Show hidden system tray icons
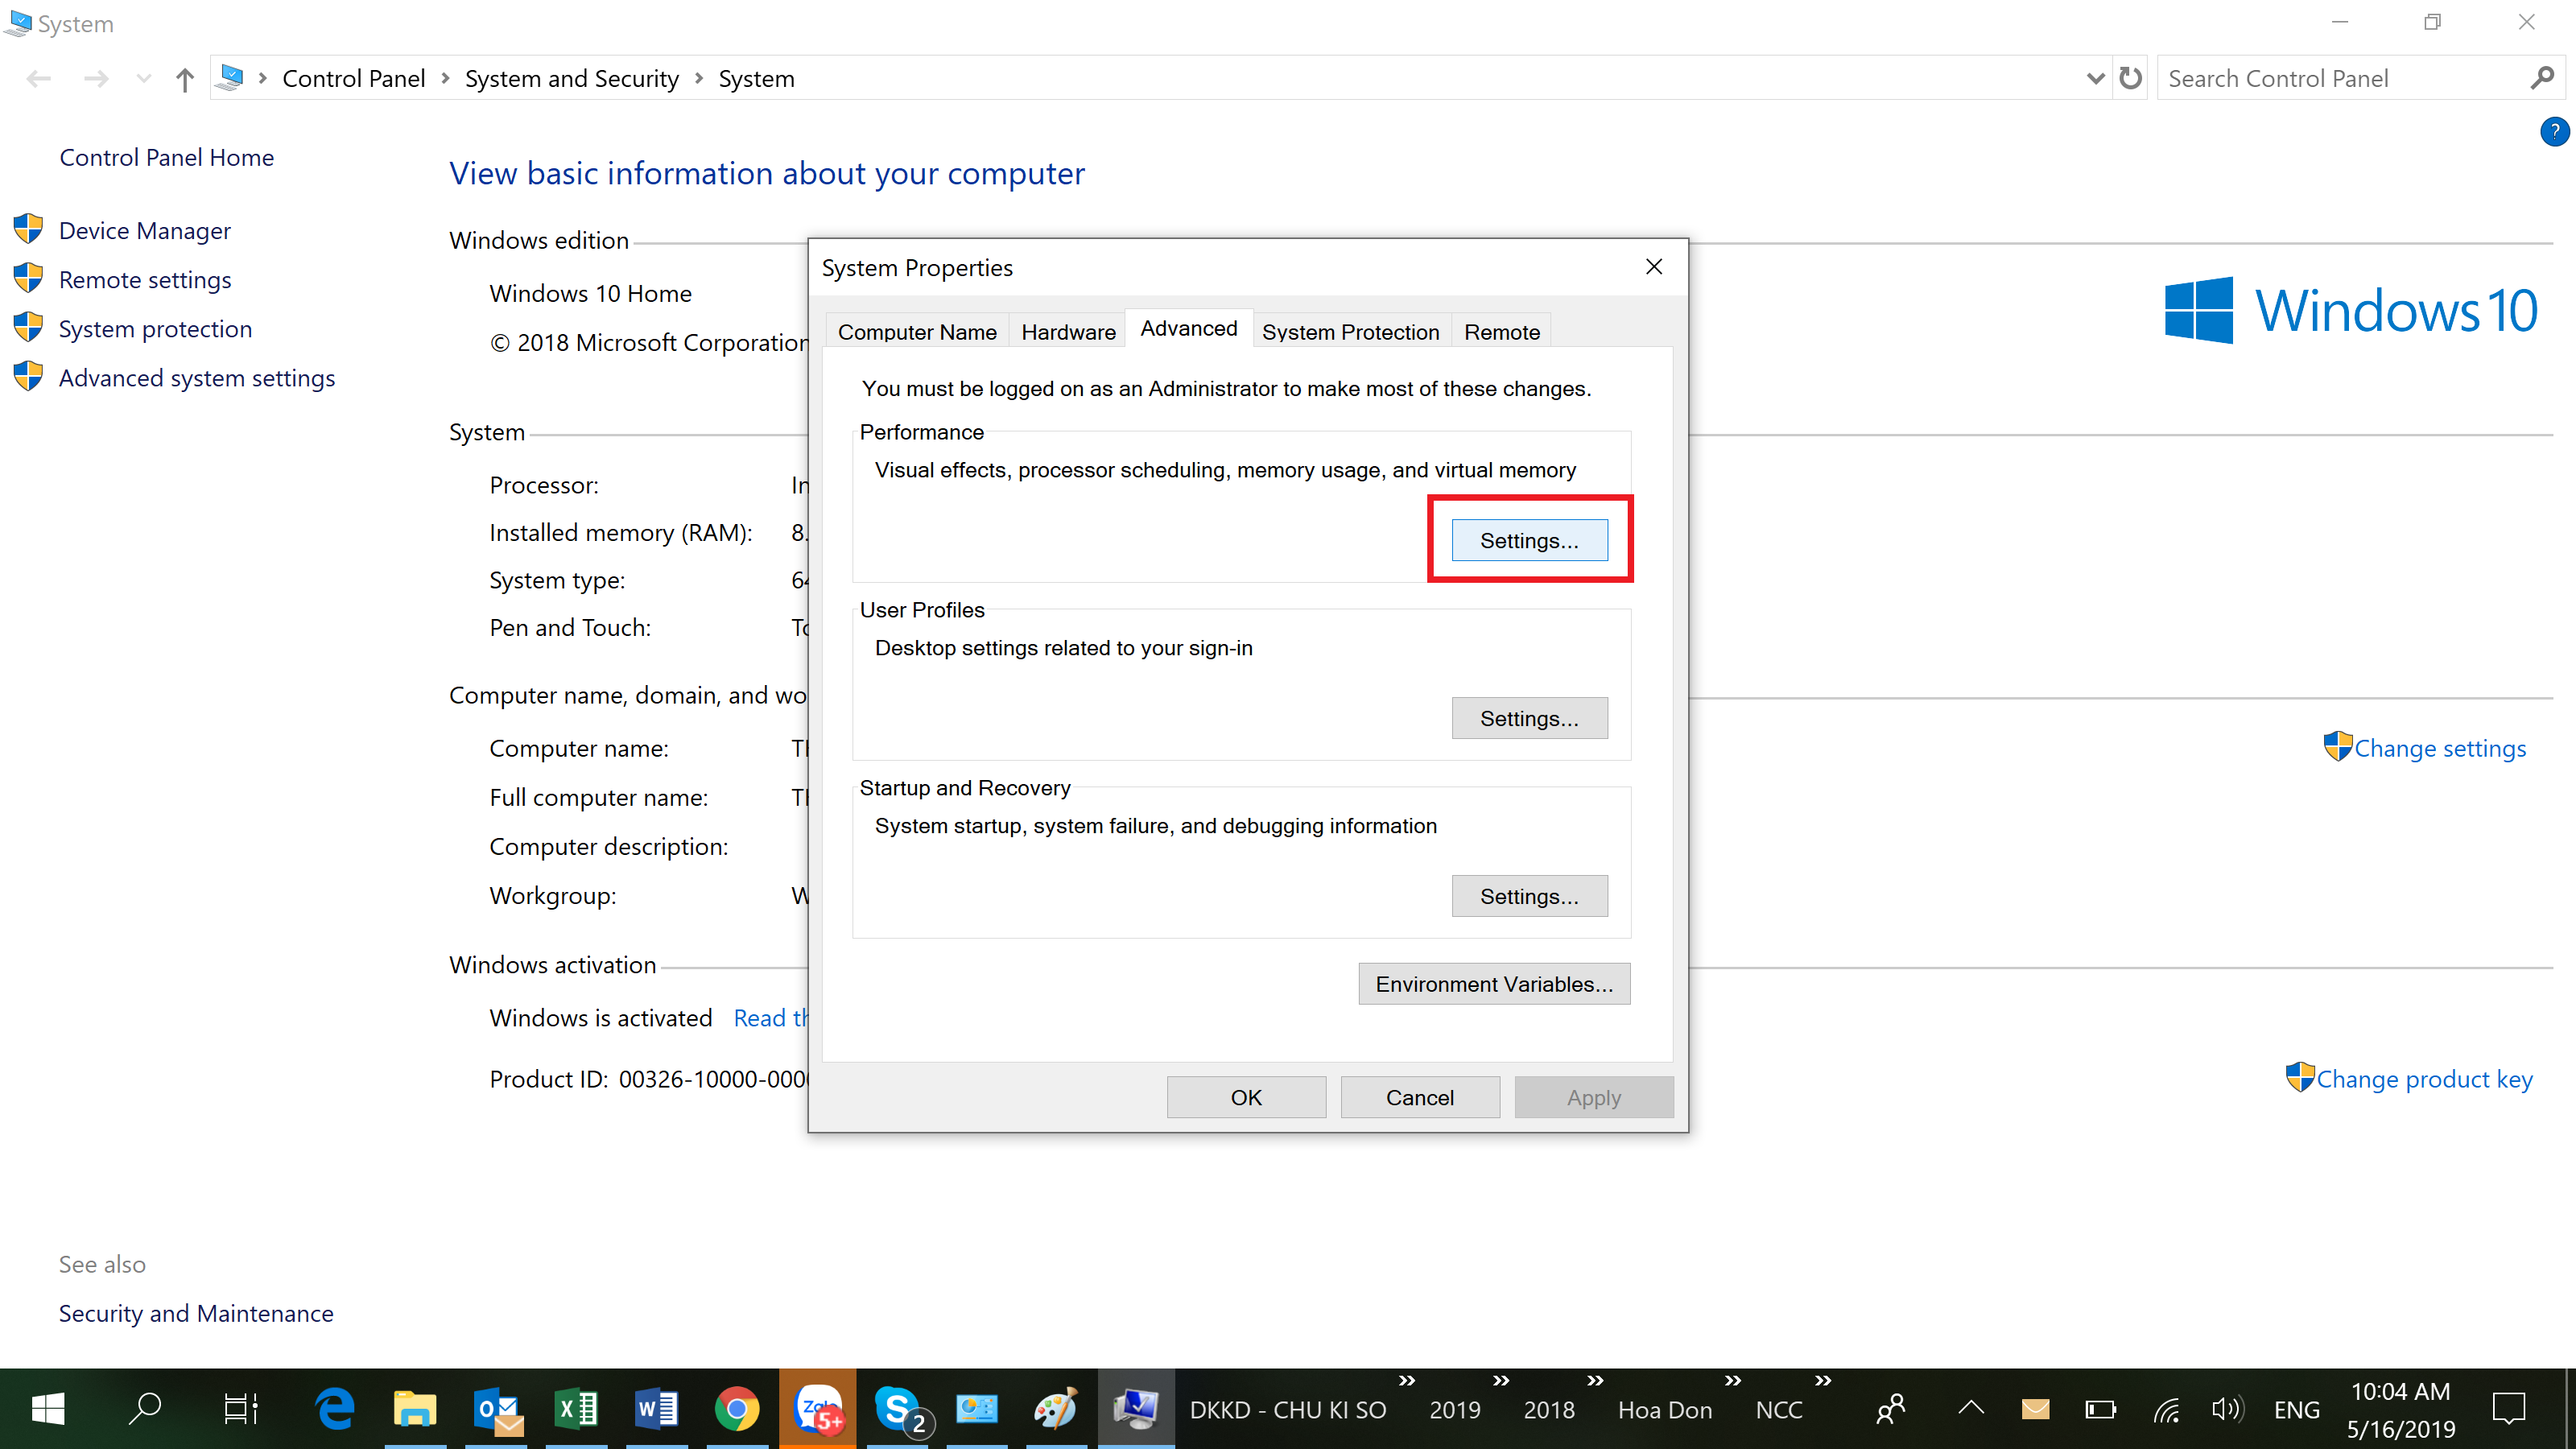 1970,1409
